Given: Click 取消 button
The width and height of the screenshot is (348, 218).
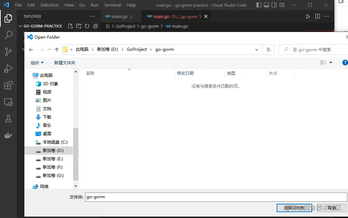Looking at the screenshot, I should 332,208.
